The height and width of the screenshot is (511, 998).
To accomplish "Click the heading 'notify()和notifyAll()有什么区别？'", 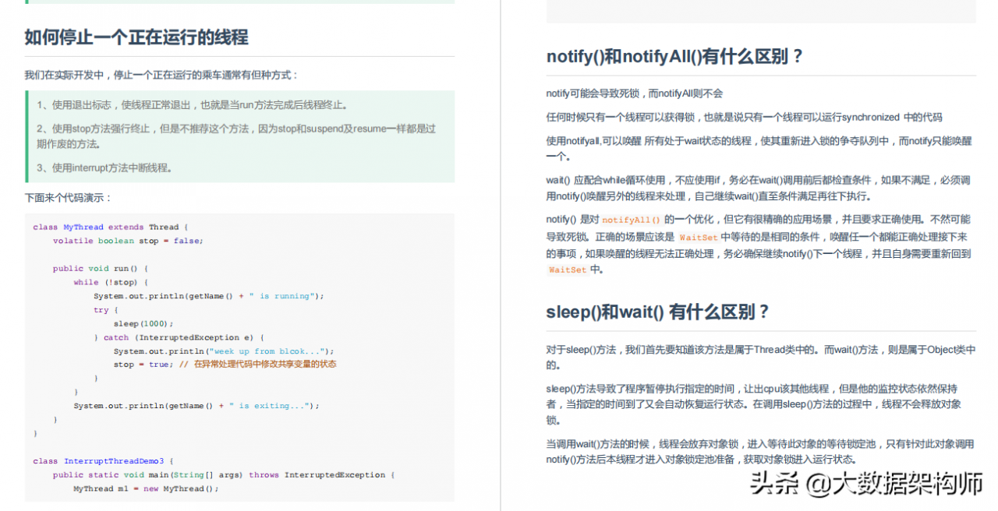I will coord(674,57).
